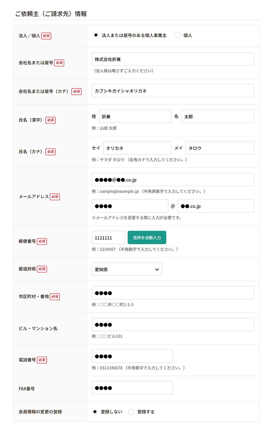Image resolution: width=262 pixels, height=431 pixels.
Task: Click the email confirmation local-part field
Action: tap(130, 206)
